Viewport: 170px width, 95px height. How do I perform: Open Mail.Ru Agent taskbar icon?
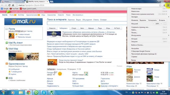click(x=36, y=93)
